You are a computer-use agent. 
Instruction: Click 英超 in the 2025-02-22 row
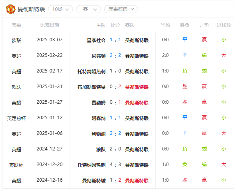[16, 56]
